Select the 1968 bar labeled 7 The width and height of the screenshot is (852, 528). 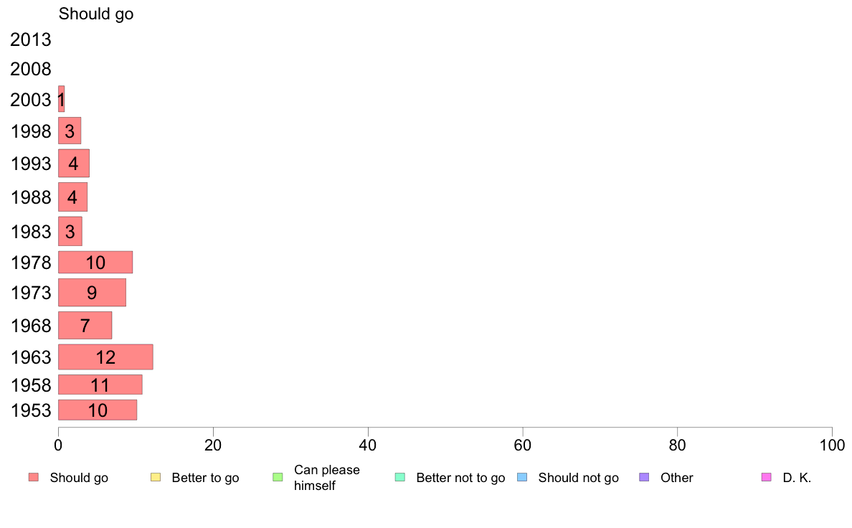click(85, 325)
